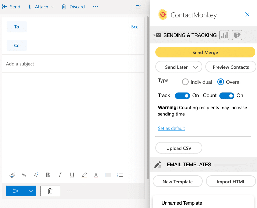Click the Send Merge button
Screen dimensions: 257x208
[x=205, y=52]
